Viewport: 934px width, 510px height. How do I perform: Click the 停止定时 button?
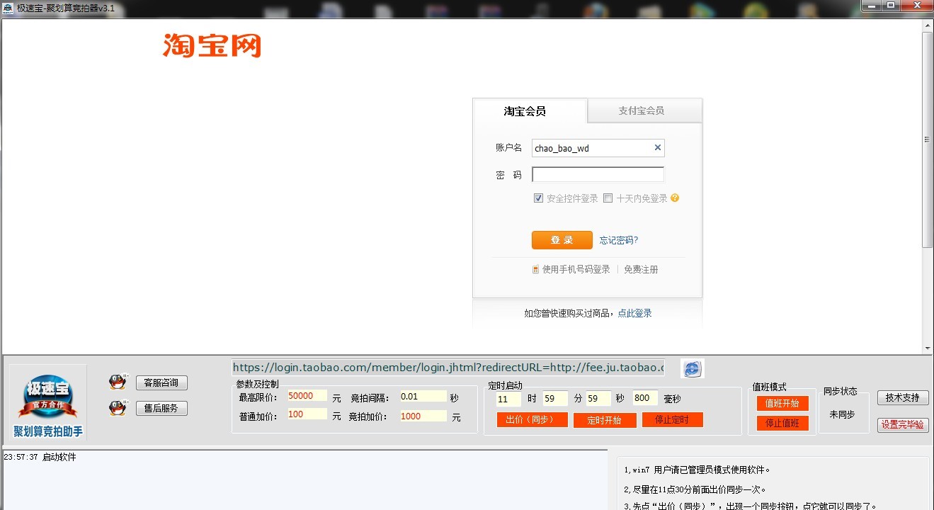[673, 419]
